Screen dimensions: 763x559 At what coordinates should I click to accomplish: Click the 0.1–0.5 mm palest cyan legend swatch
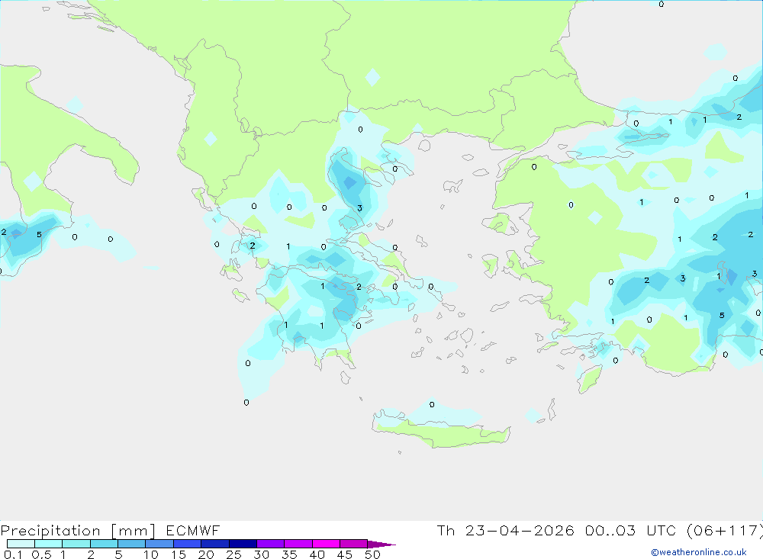21,544
